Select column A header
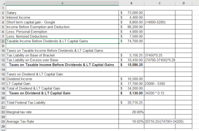Screen dimensions: 199x131 [x=62, y=3]
